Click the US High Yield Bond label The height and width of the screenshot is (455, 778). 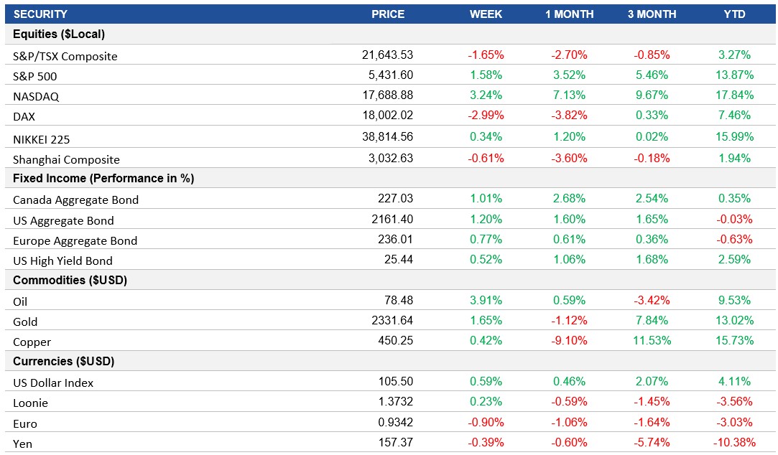[x=64, y=259]
